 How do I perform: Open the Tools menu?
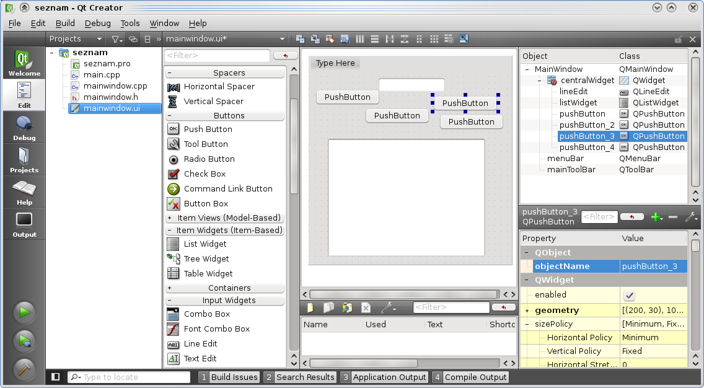(x=130, y=24)
